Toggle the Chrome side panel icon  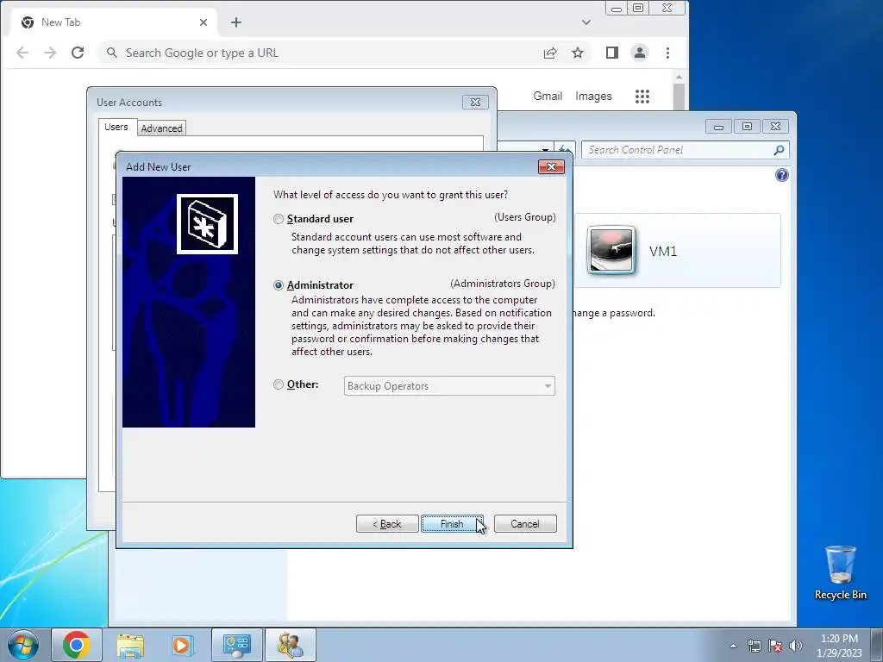612,53
